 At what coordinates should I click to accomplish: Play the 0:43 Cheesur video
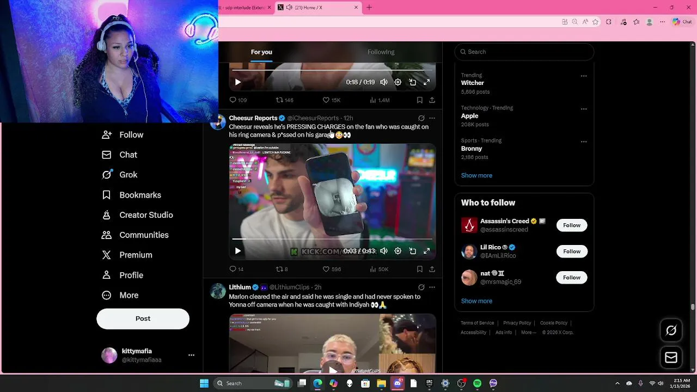click(238, 251)
